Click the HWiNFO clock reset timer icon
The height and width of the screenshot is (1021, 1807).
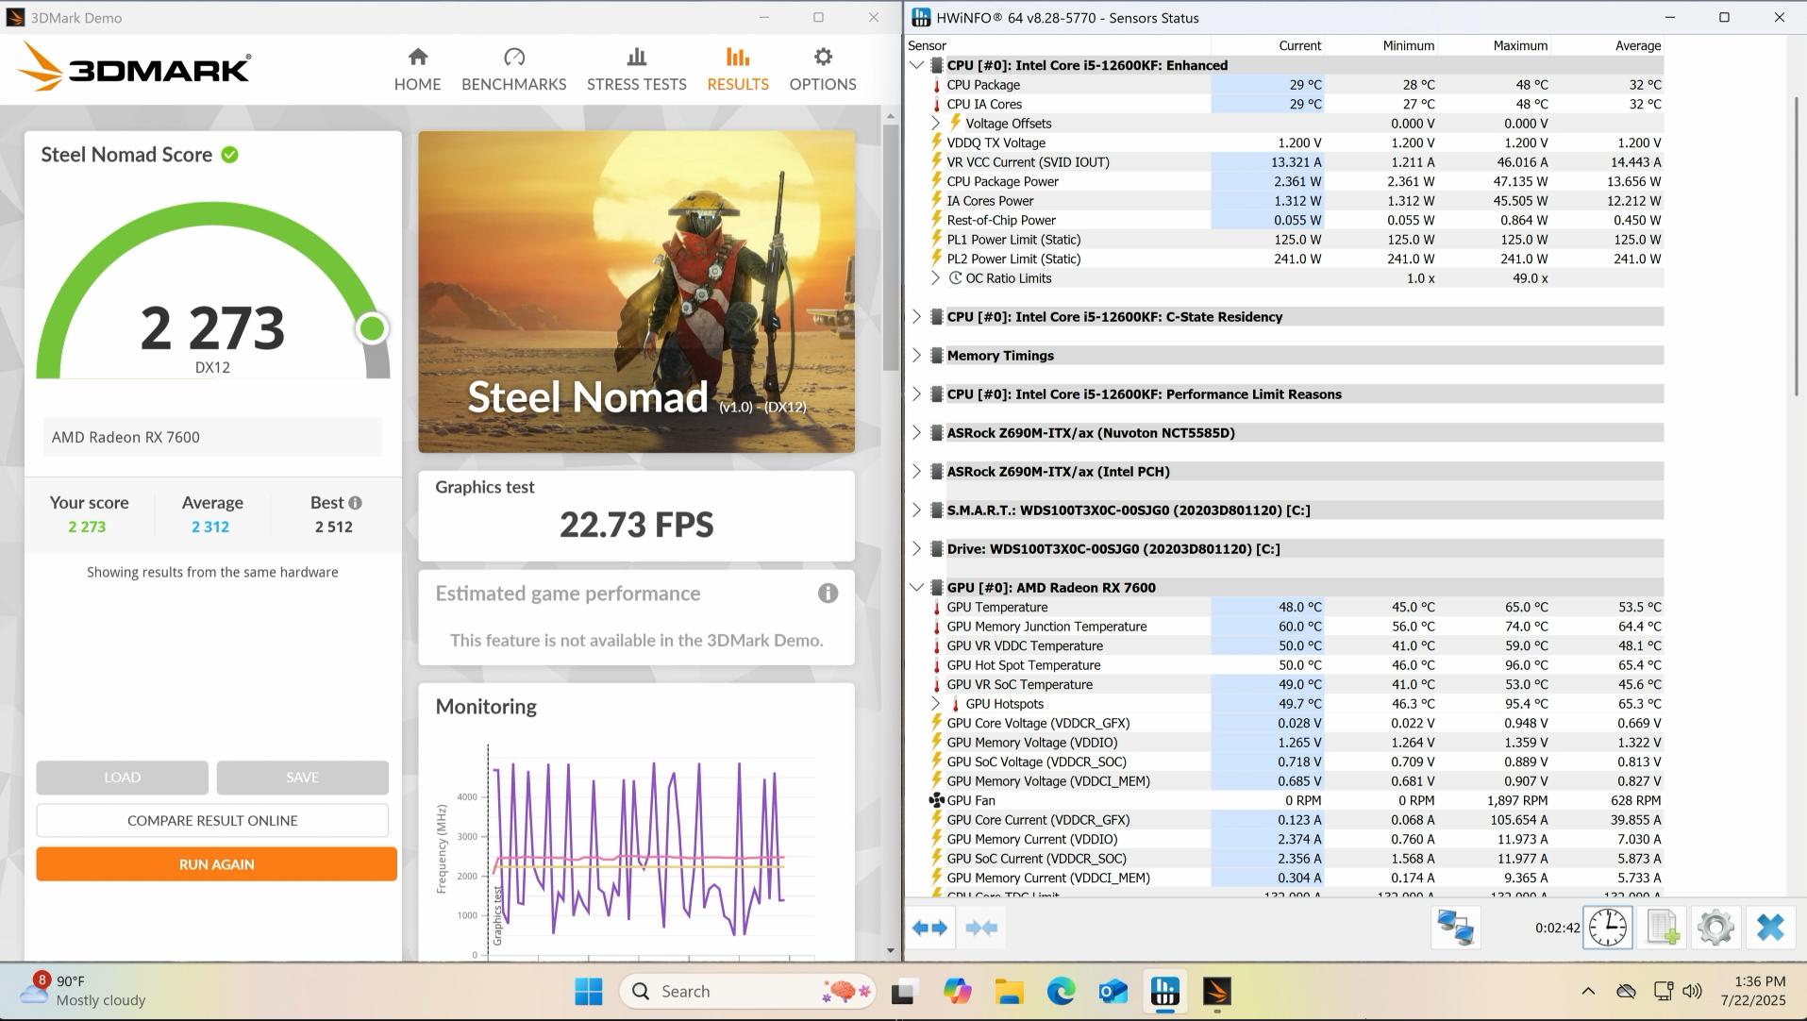(1608, 928)
